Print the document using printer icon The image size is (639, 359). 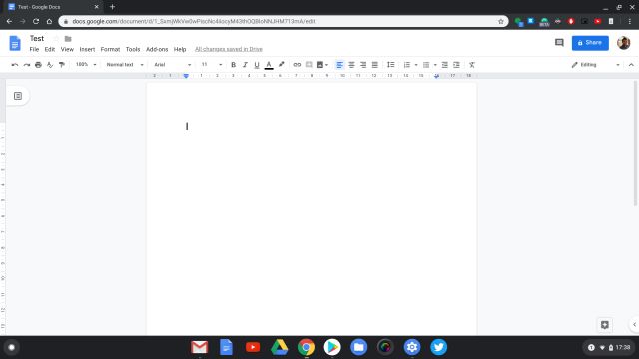pyautogui.click(x=38, y=65)
